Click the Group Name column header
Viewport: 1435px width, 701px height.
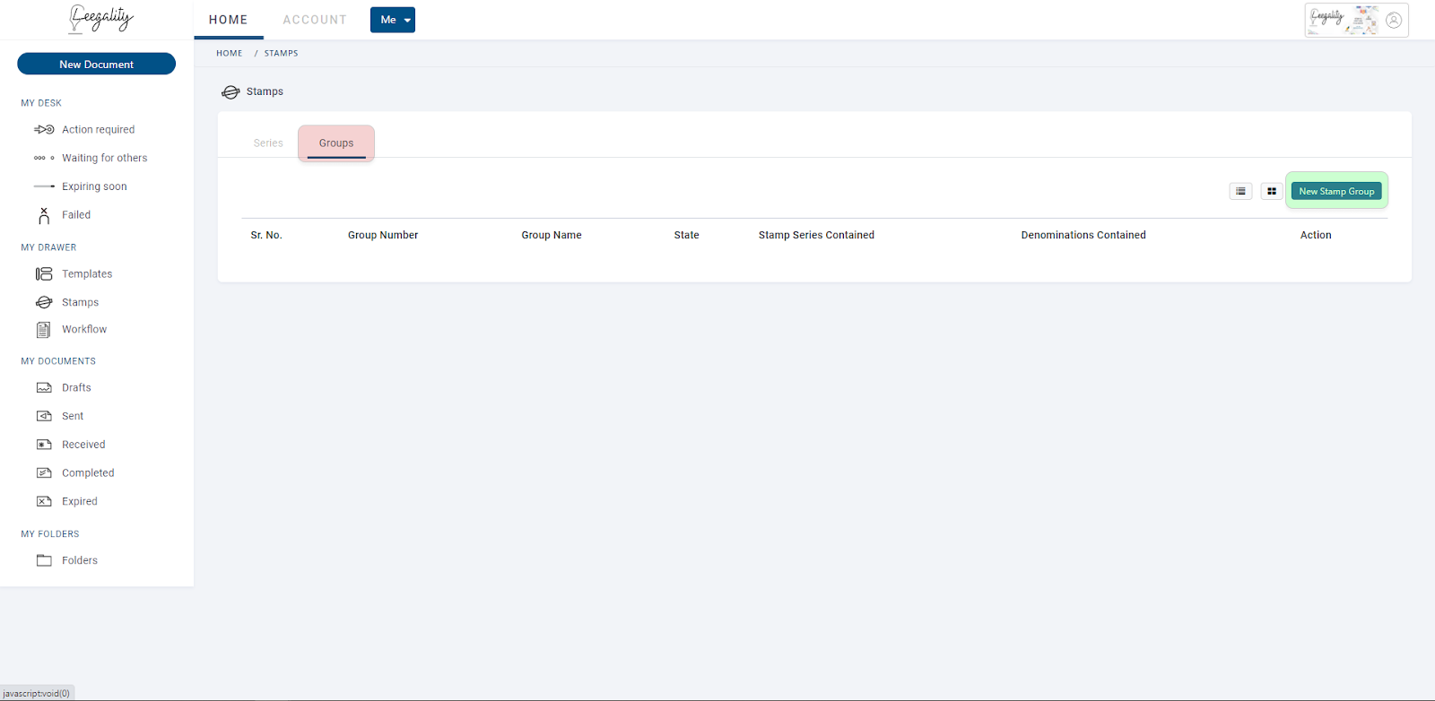(x=552, y=235)
